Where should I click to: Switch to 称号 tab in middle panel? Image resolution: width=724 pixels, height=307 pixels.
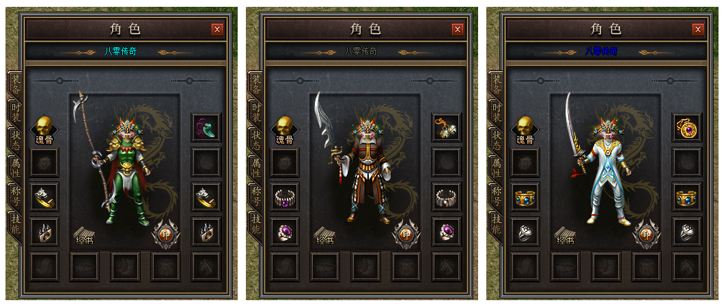pyautogui.click(x=256, y=196)
